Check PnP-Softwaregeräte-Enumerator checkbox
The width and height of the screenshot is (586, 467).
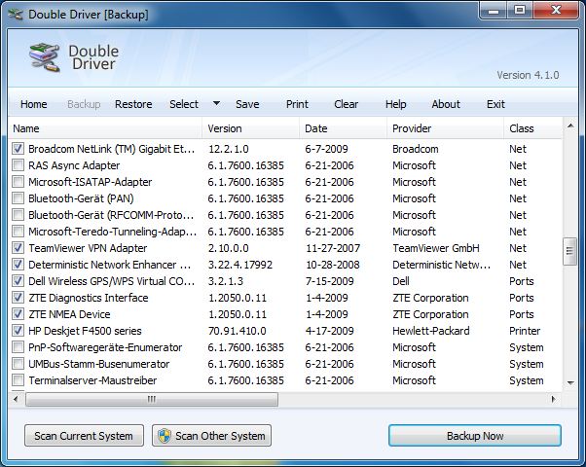18,347
